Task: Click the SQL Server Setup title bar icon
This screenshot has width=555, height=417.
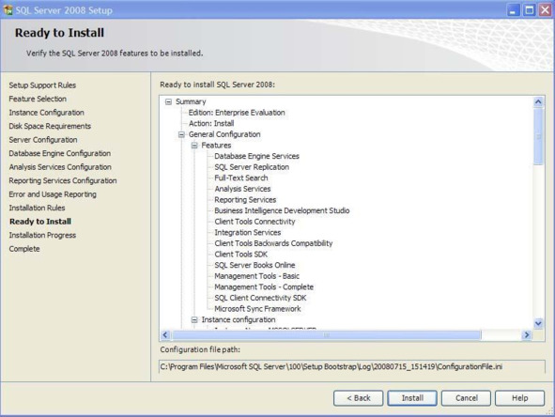Action: point(8,9)
